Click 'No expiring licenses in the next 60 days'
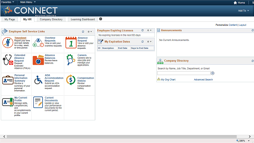The height and width of the screenshot is (143, 254). [x=119, y=35]
